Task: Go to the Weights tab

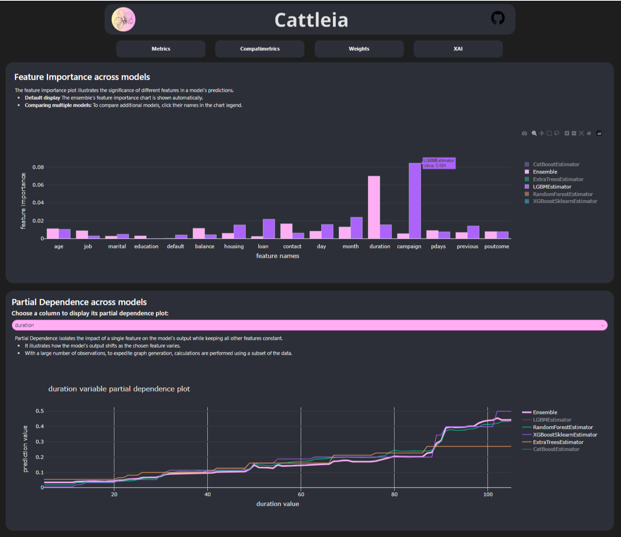Action: click(x=359, y=48)
